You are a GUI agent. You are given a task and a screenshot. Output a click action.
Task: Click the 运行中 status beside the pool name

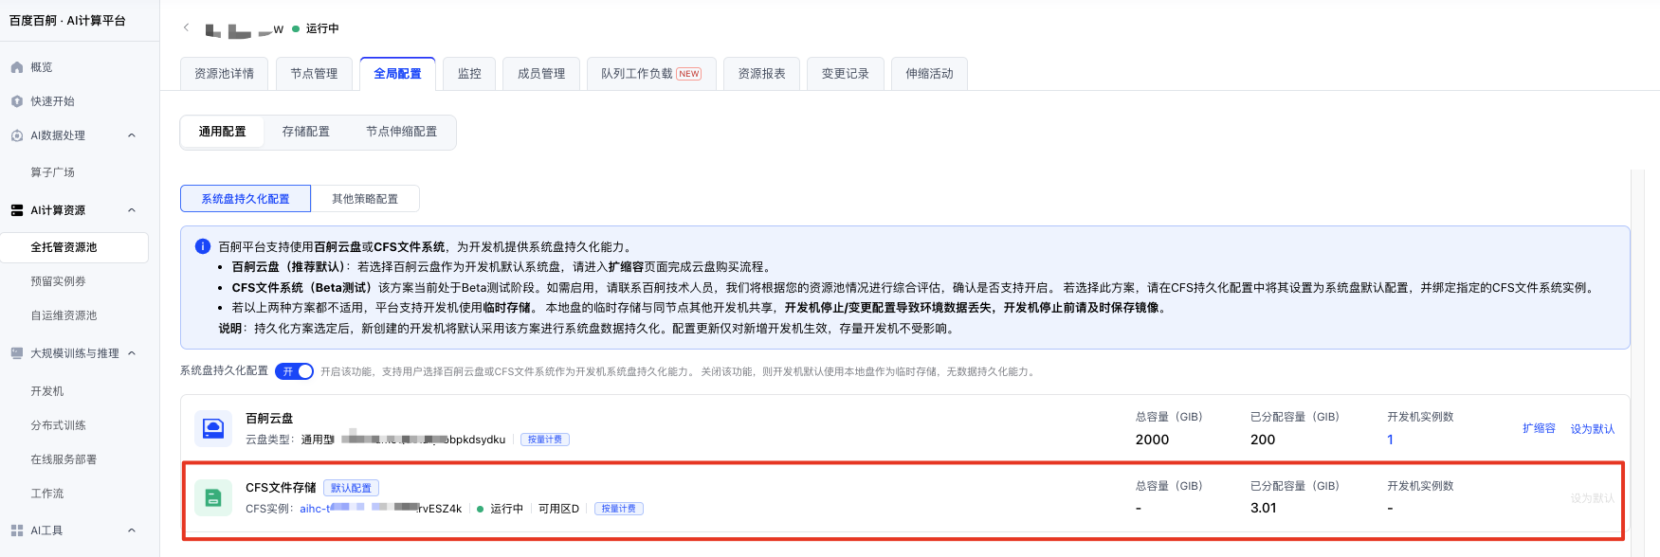pyautogui.click(x=316, y=28)
